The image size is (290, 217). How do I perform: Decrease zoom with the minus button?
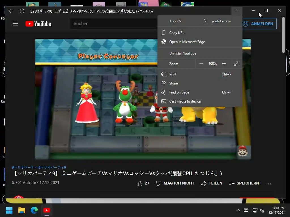pyautogui.click(x=201, y=64)
